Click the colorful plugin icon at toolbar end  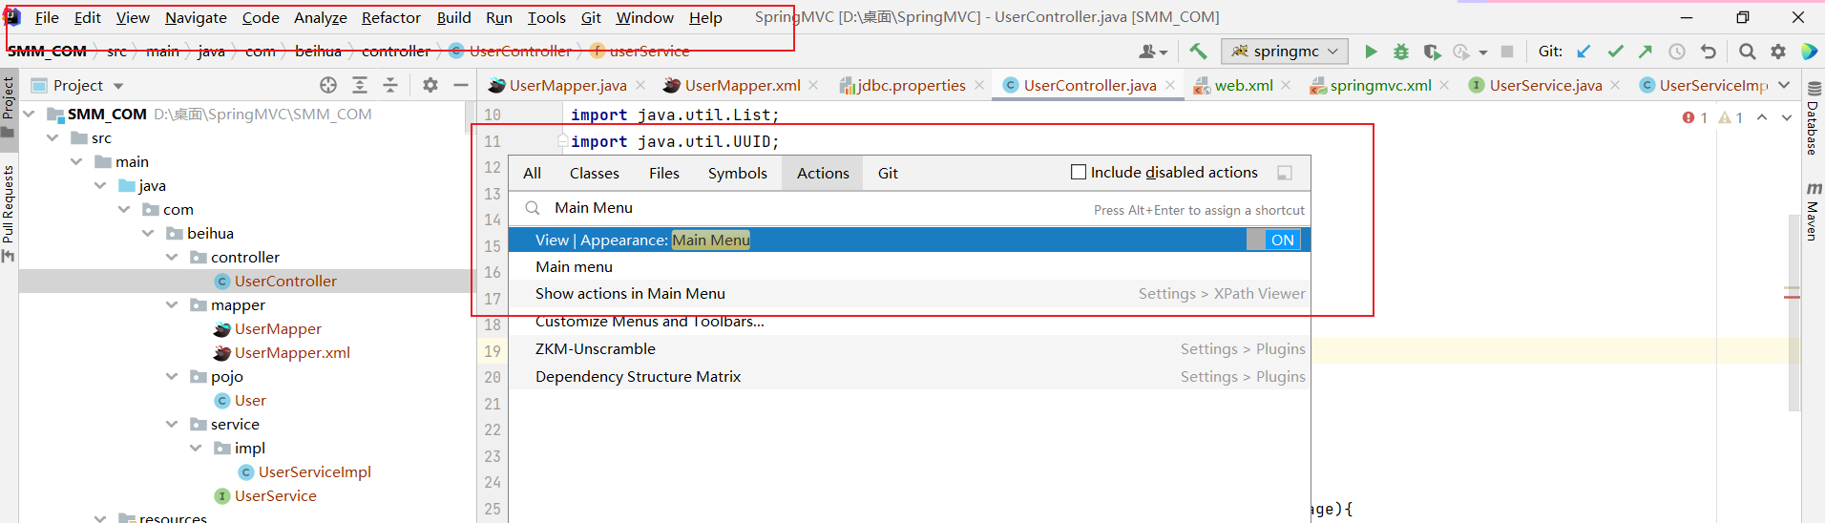(1809, 52)
